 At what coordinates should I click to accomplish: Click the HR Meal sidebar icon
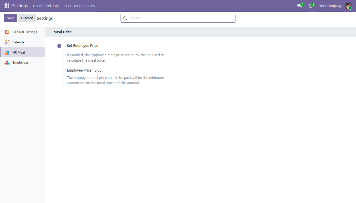[7, 52]
